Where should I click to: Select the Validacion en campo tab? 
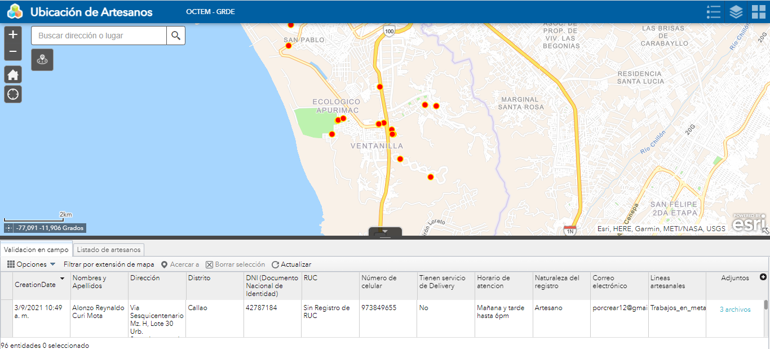(x=36, y=249)
